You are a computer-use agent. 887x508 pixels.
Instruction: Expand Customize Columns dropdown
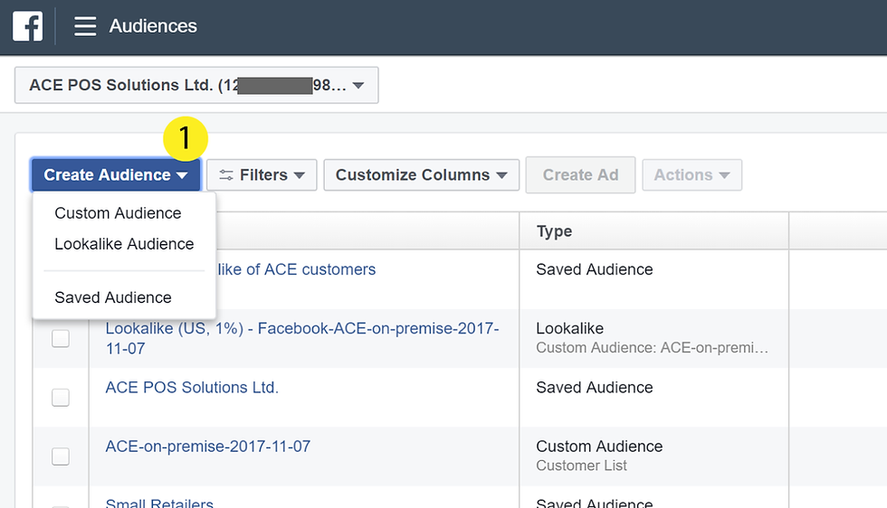point(422,175)
